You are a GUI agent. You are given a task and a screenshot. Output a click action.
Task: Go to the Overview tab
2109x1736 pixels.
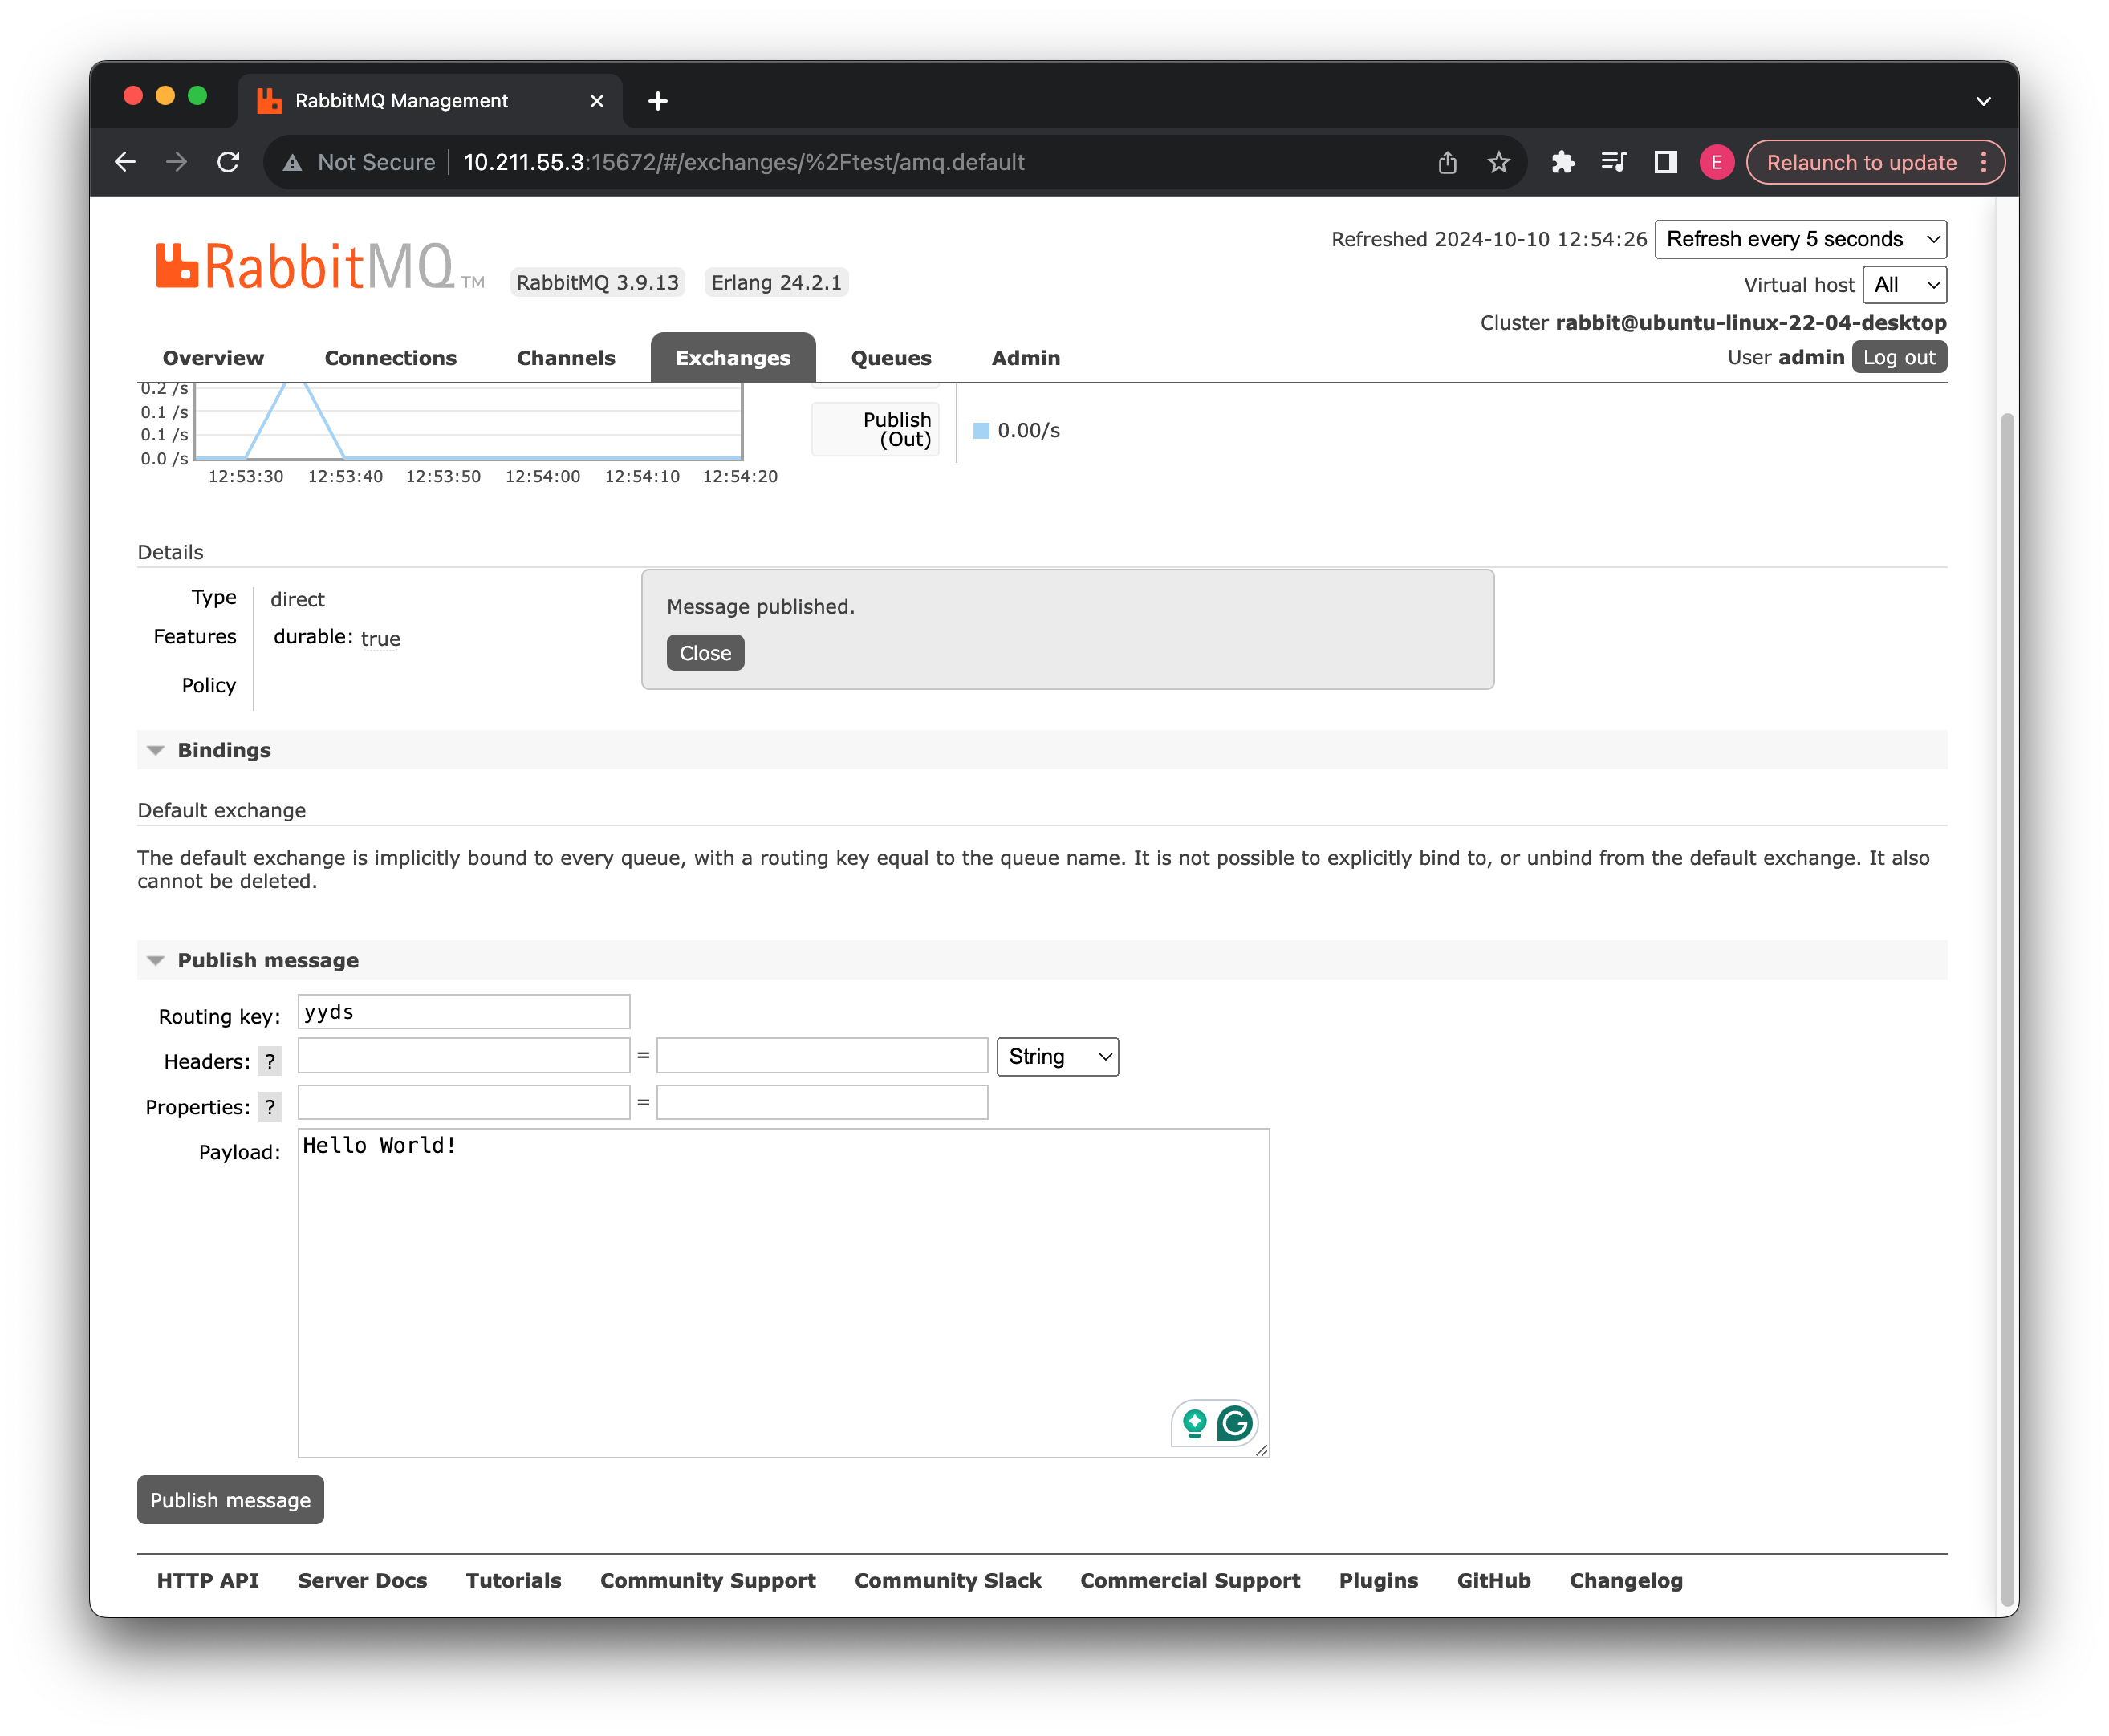coord(213,358)
